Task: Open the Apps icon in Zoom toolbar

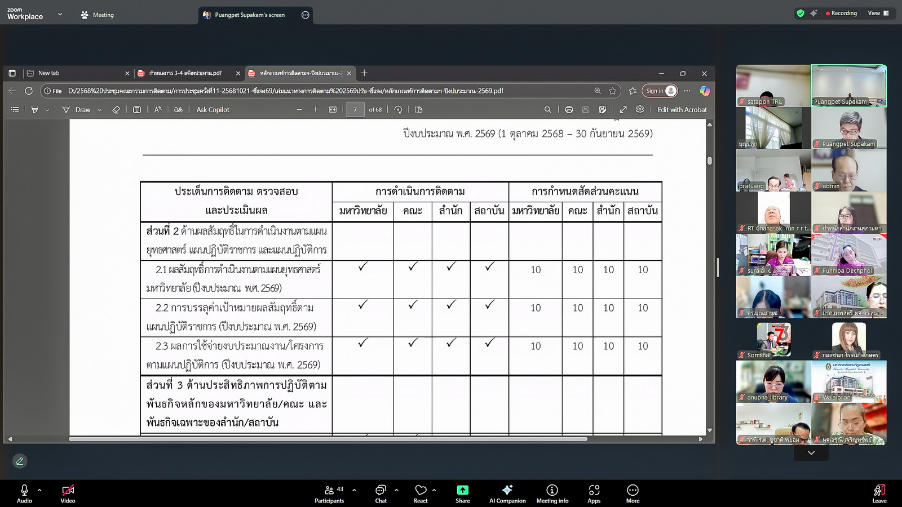Action: (x=594, y=493)
